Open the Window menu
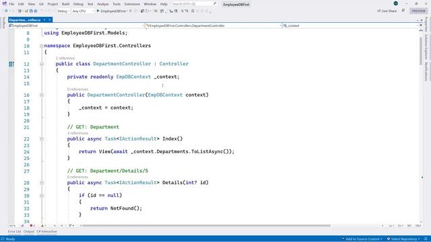The height and width of the screenshot is (242, 431). (150, 4)
